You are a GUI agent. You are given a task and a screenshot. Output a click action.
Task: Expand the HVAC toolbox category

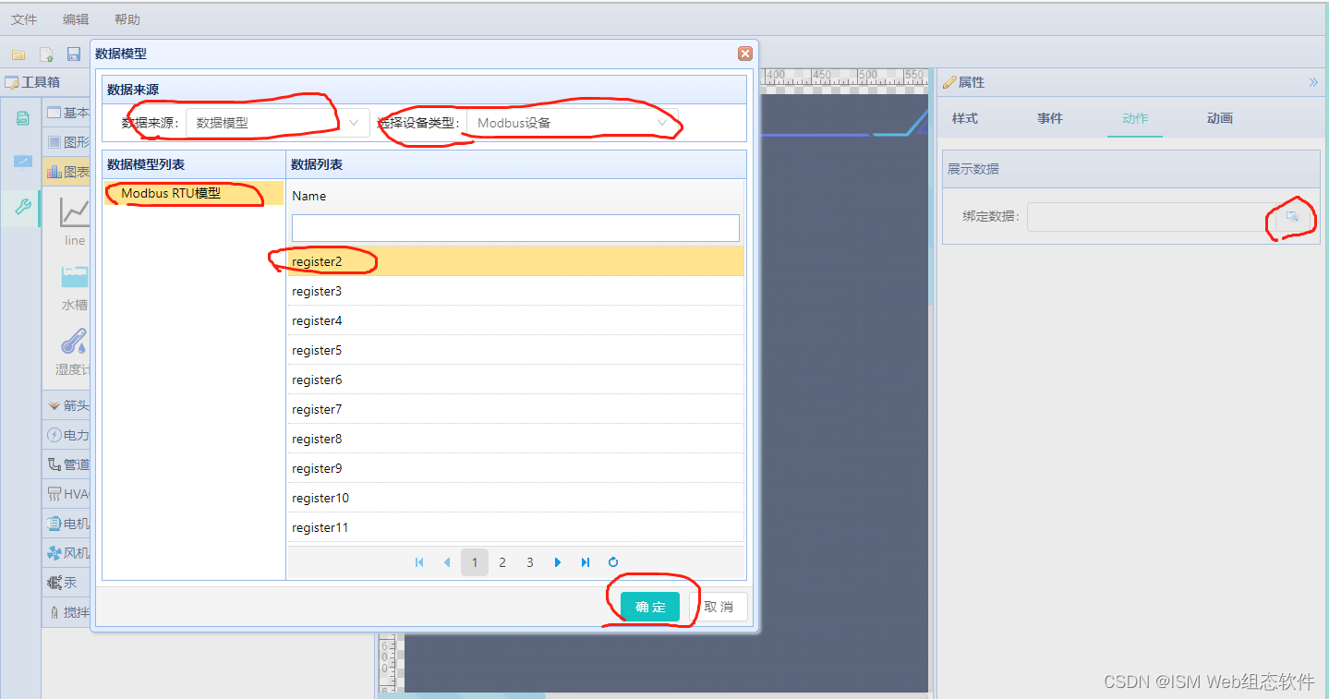point(67,494)
